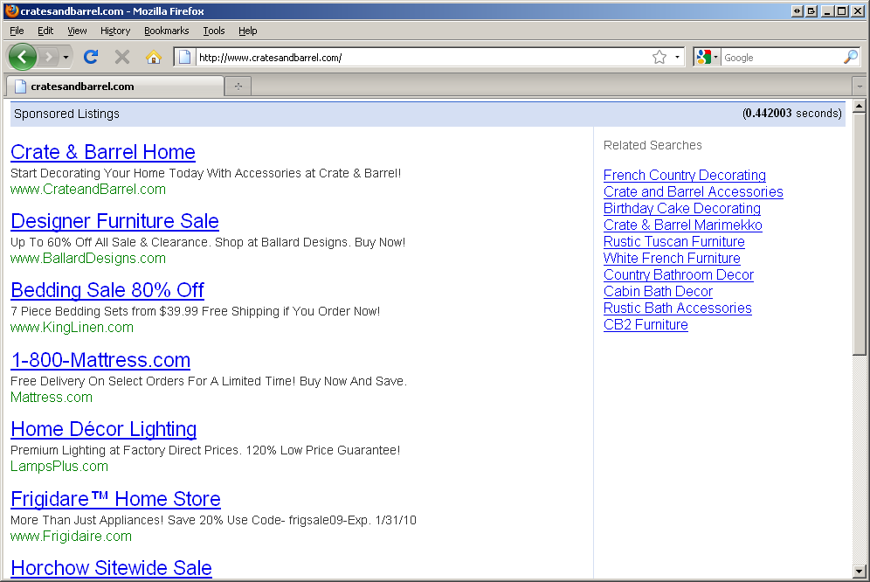Viewport: 870px width, 582px height.
Task: Reload the page with the blue Reload icon
Action: tap(91, 57)
